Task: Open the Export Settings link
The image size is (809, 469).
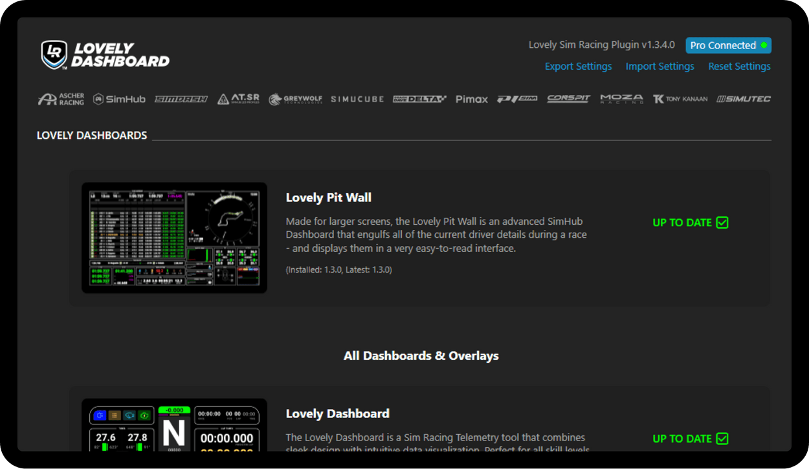Action: 578,66
